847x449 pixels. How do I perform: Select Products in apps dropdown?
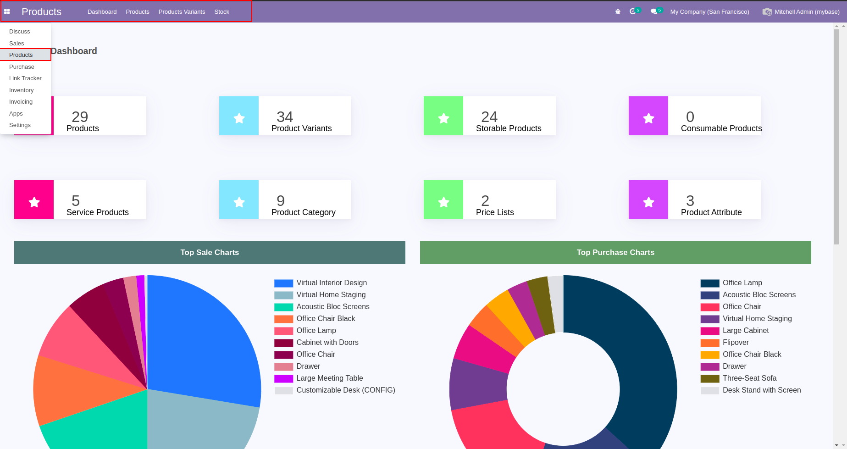[x=26, y=55]
